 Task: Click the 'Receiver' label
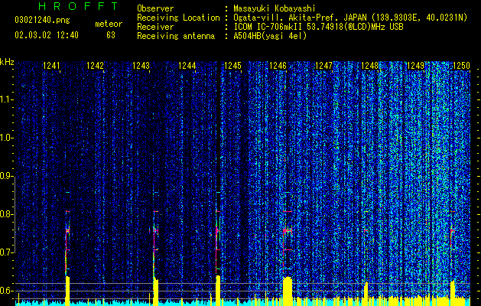pyautogui.click(x=155, y=27)
